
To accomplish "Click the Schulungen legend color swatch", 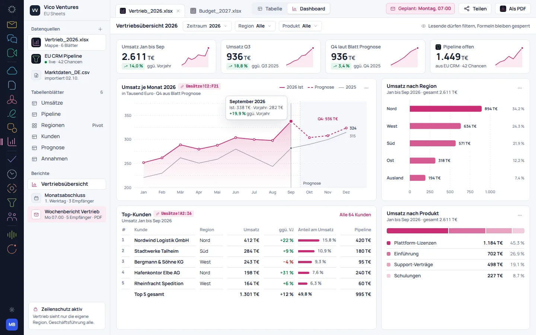I will point(389,276).
